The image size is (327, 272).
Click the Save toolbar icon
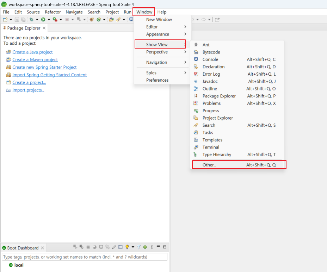pos(17,20)
